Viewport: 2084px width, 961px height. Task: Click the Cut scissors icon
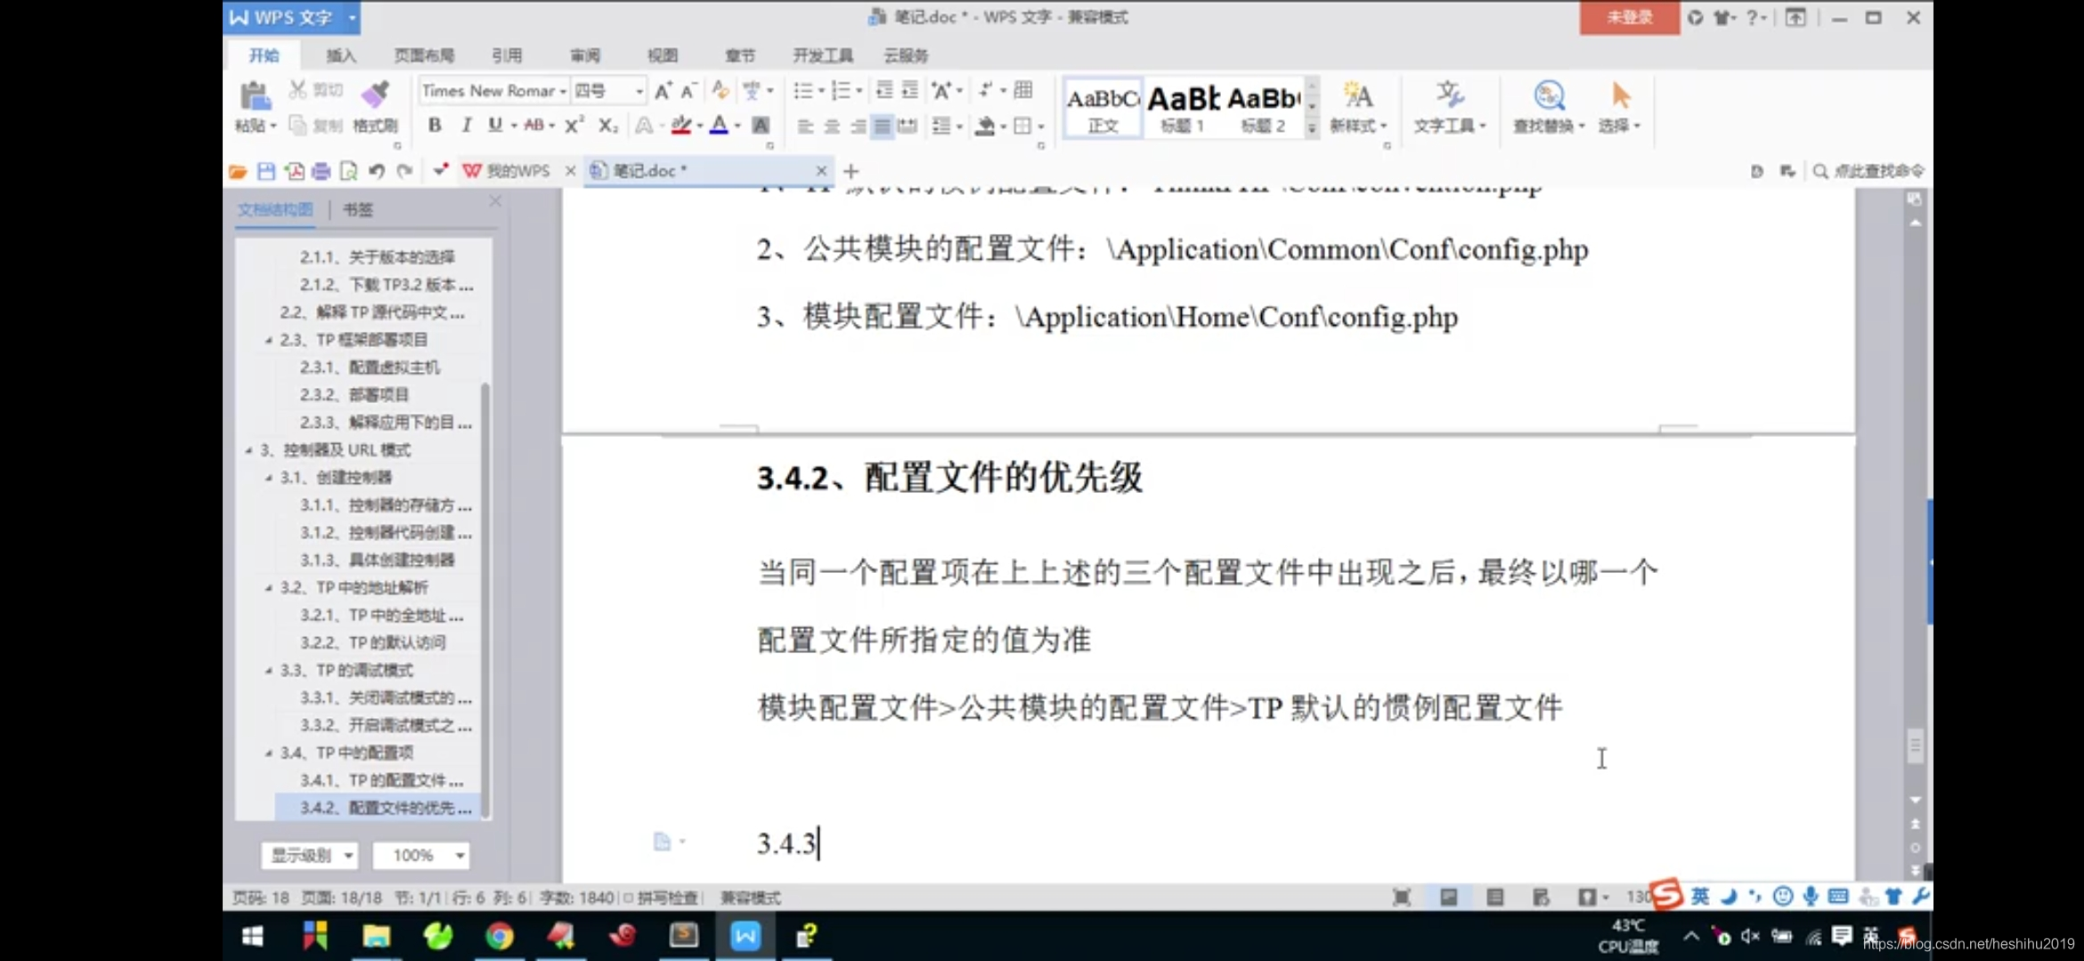[298, 89]
